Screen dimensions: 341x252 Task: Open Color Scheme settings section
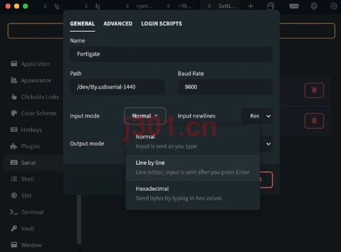(38, 113)
